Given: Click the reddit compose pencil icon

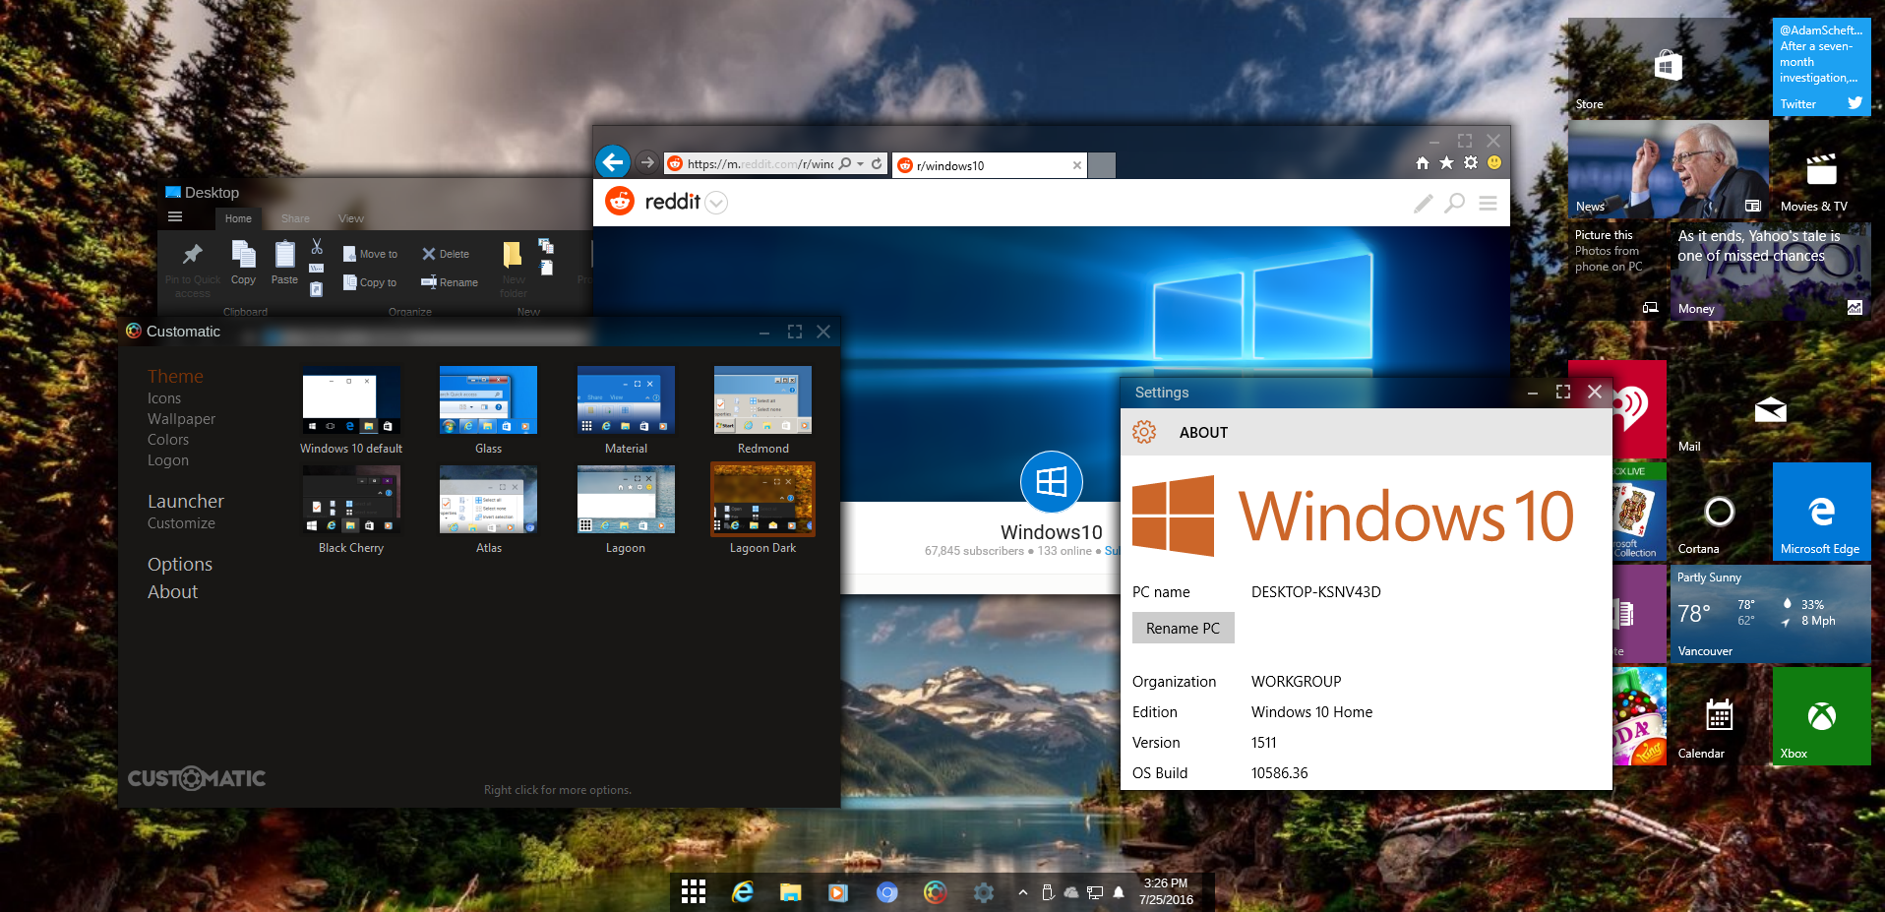Looking at the screenshot, I should point(1423,203).
